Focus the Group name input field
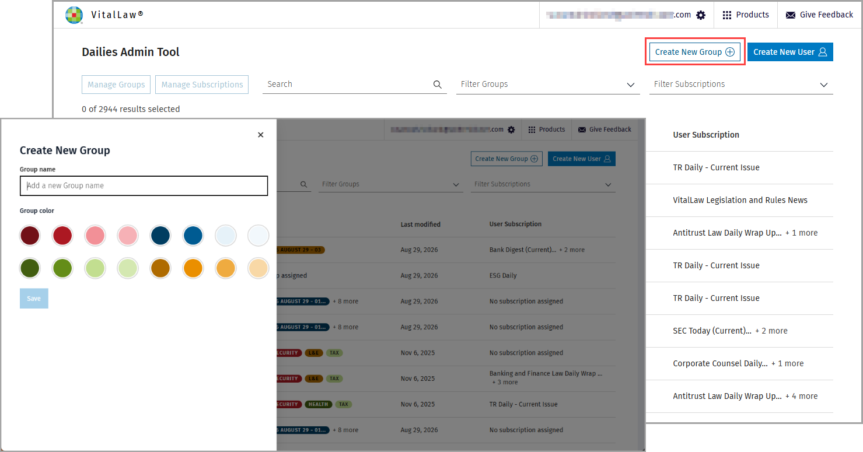Viewport: 863px width, 452px height. [144, 185]
